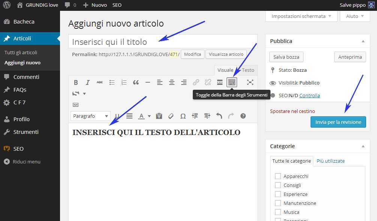Screen dimensions: 377x221
Task: Insert a special character (Omega)
Action: pos(183,116)
